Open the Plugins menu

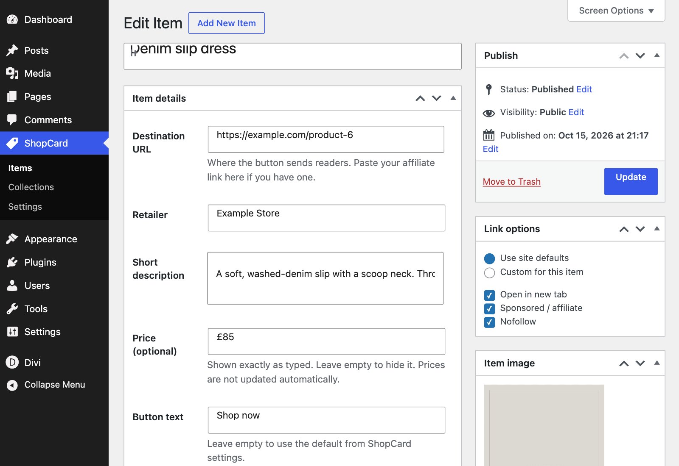point(54,262)
